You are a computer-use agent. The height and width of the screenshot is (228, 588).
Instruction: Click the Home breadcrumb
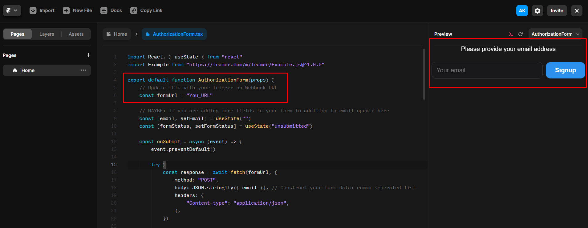point(117,34)
